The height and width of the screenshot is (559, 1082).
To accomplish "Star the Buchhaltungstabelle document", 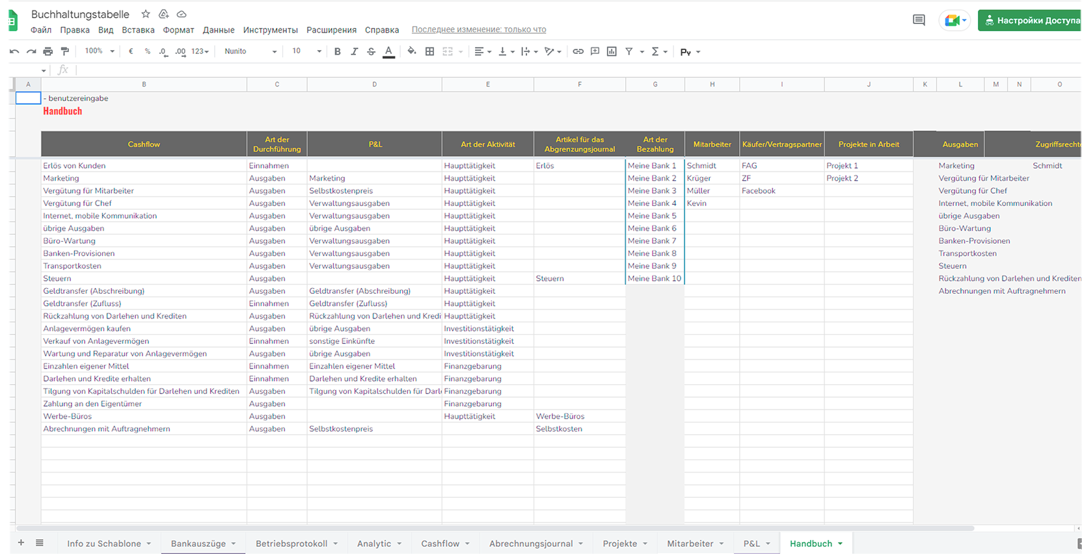I will coord(146,14).
